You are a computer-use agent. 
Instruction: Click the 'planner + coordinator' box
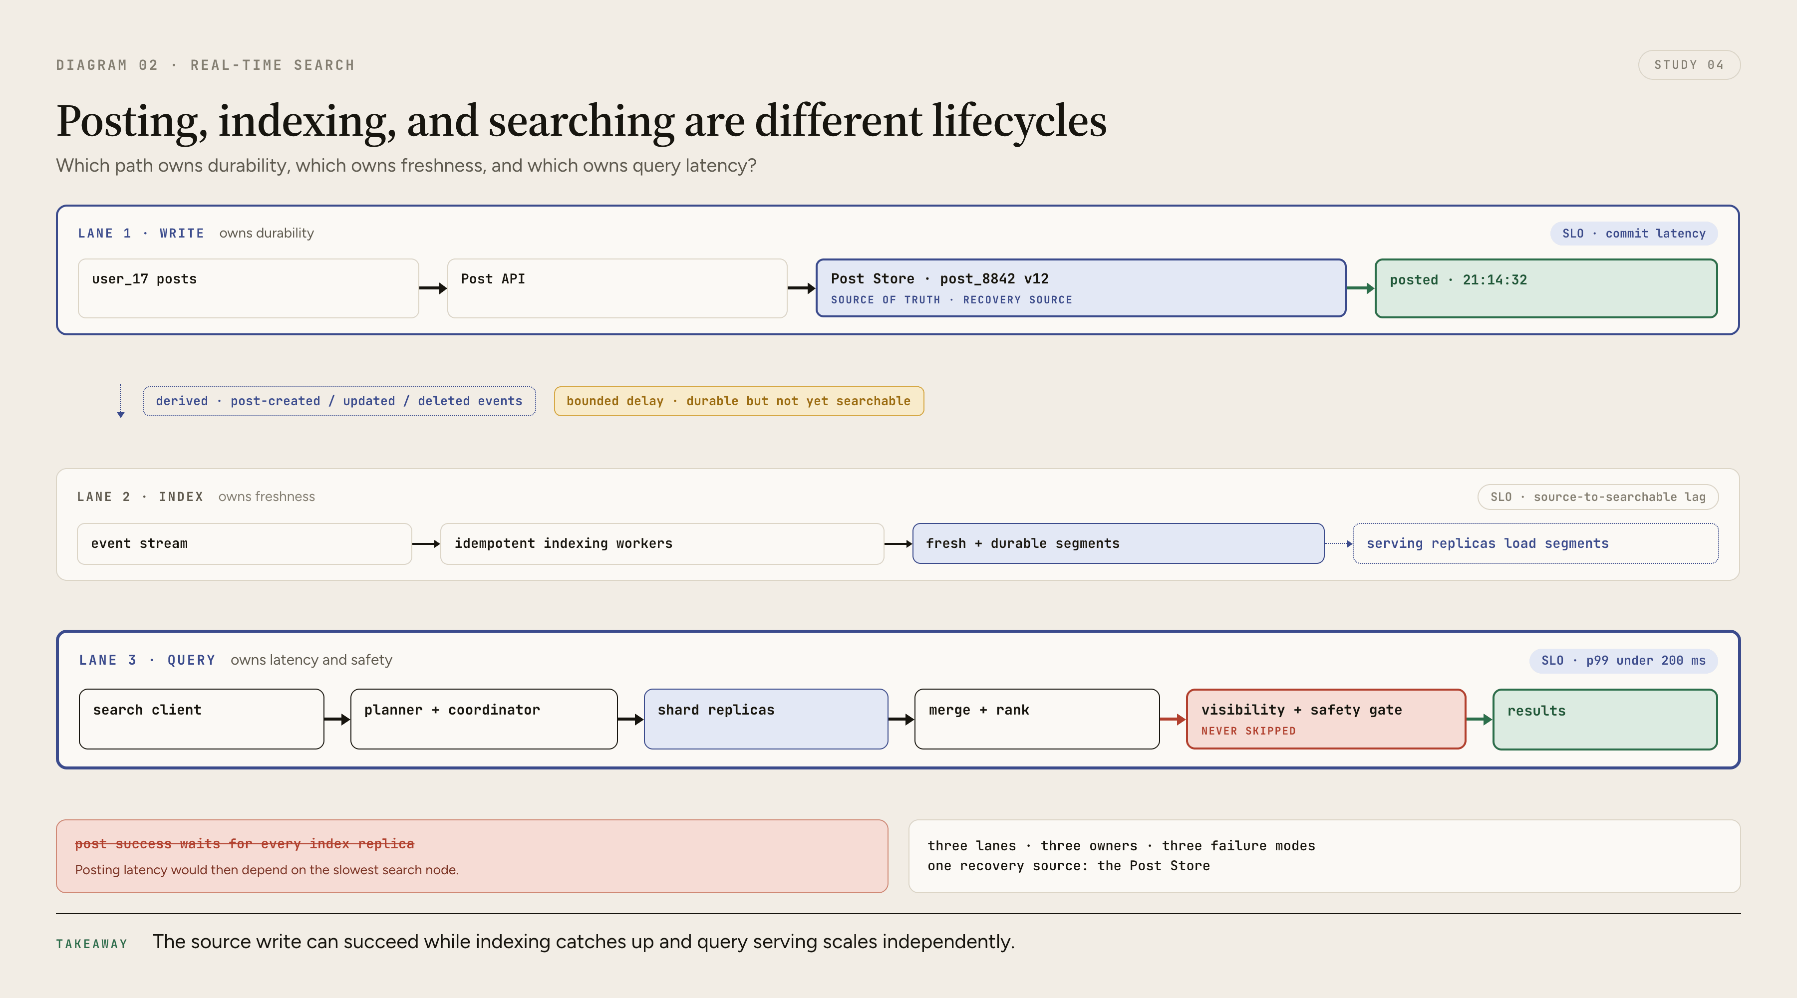pyautogui.click(x=484, y=719)
